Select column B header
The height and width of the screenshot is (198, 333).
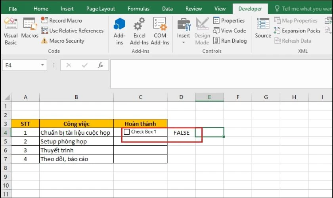(x=77, y=97)
